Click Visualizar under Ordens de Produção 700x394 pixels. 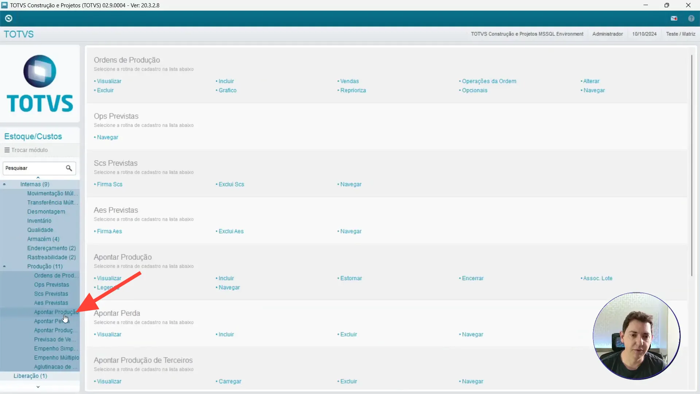click(x=109, y=81)
